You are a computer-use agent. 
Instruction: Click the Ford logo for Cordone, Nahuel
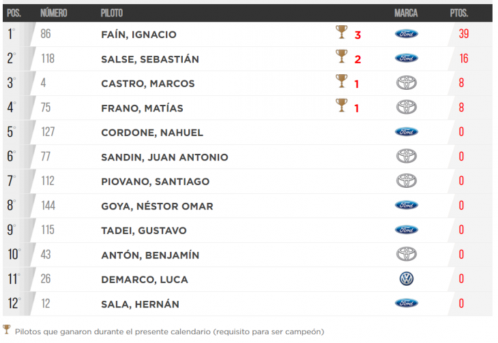(x=407, y=132)
